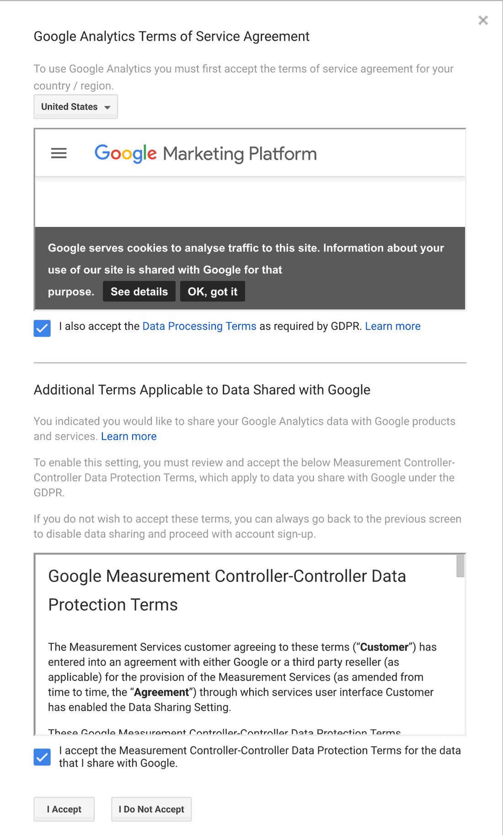Close the Terms of Service dialog
This screenshot has height=835, width=503.
tap(483, 21)
